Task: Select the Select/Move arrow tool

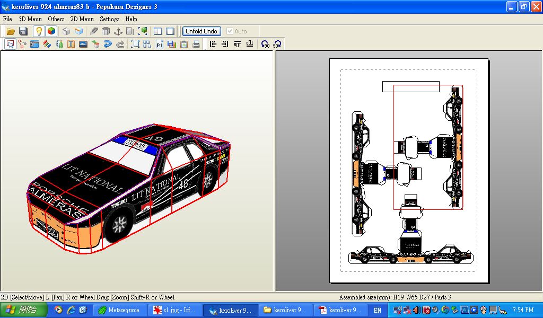Action: (x=11, y=45)
